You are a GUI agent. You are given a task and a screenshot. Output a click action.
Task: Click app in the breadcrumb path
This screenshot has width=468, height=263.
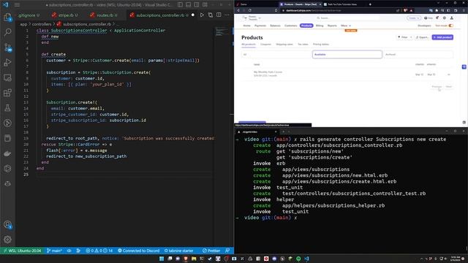23,24
